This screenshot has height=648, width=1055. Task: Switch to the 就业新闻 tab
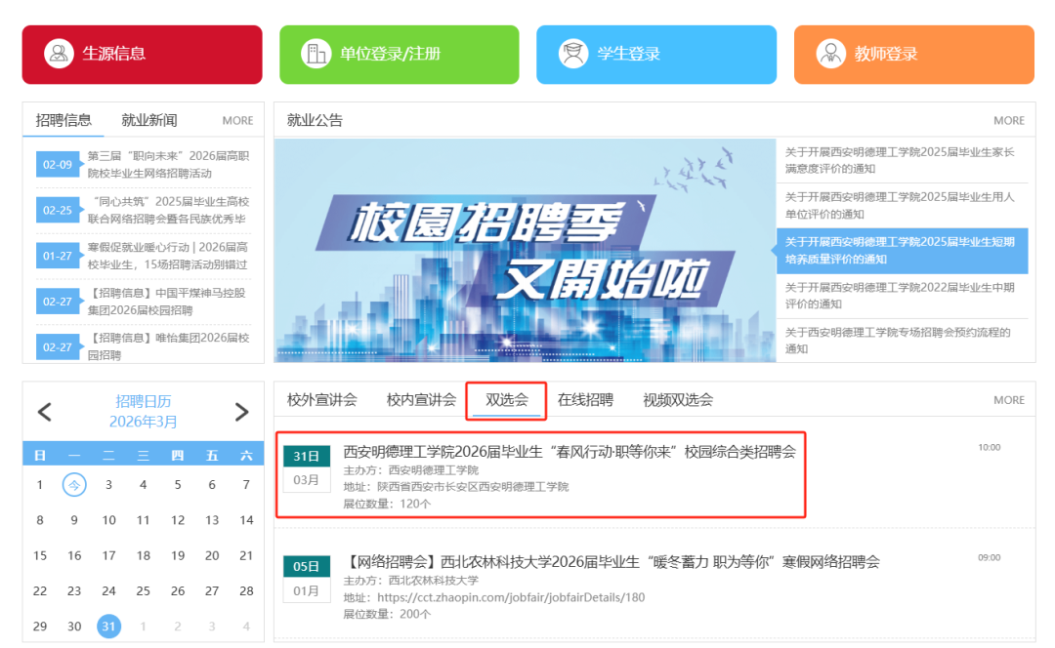pos(149,120)
